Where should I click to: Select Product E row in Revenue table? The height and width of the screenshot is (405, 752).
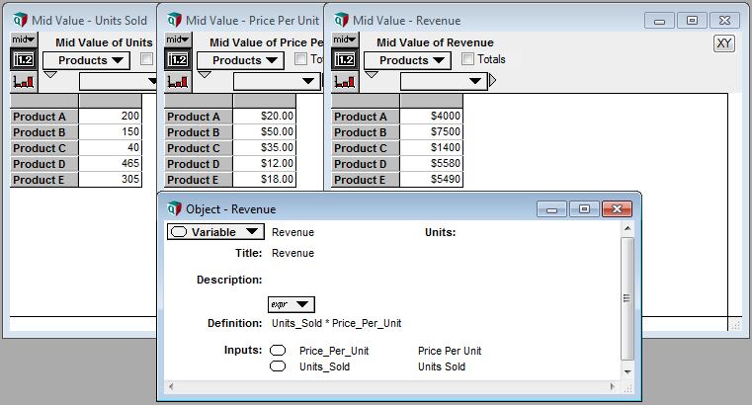click(x=366, y=180)
